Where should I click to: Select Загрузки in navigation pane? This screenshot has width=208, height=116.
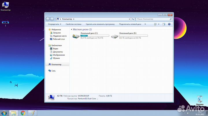[x=57, y=33]
